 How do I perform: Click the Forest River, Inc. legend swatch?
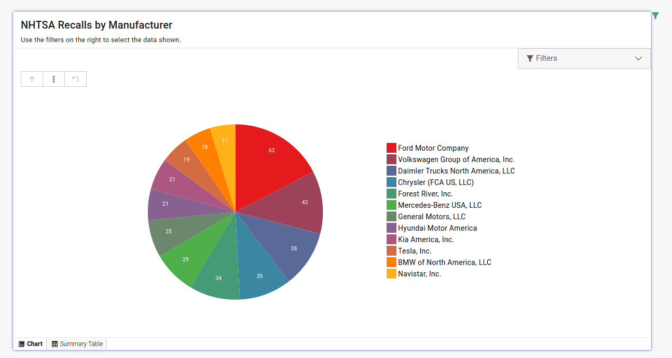391,194
